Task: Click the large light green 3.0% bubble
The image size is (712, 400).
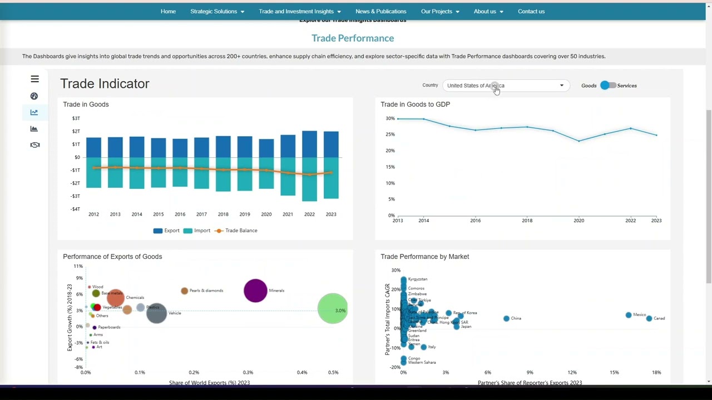Action: coord(333,308)
